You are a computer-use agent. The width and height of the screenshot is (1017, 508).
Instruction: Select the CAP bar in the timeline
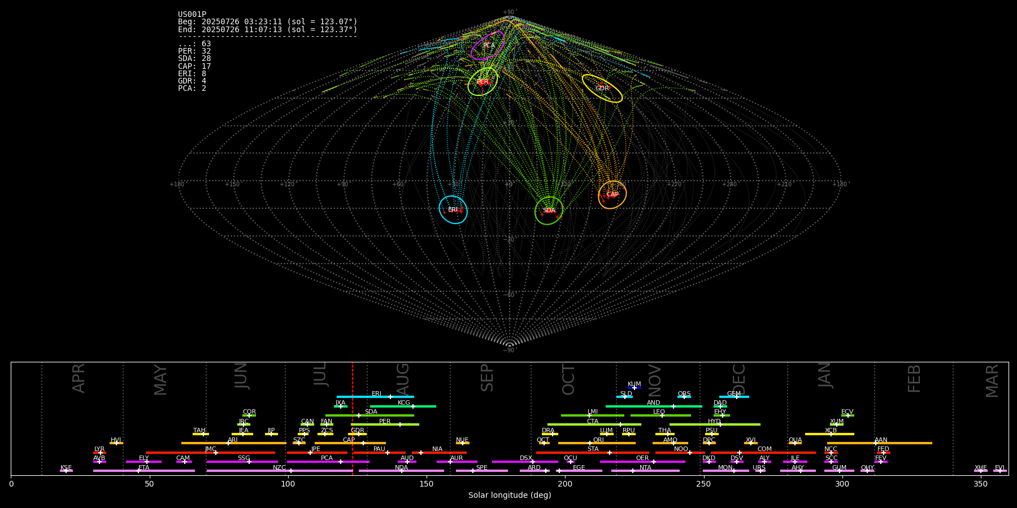pyautogui.click(x=350, y=443)
